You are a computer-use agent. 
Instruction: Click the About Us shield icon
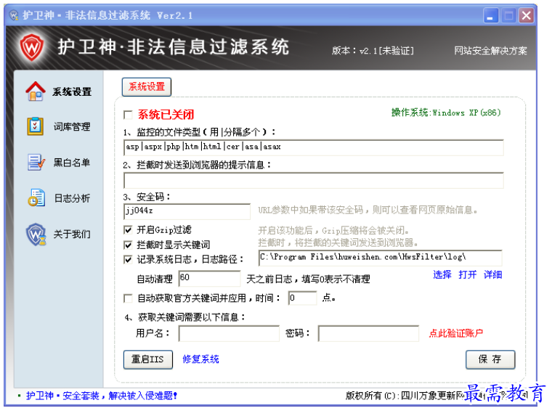point(36,234)
